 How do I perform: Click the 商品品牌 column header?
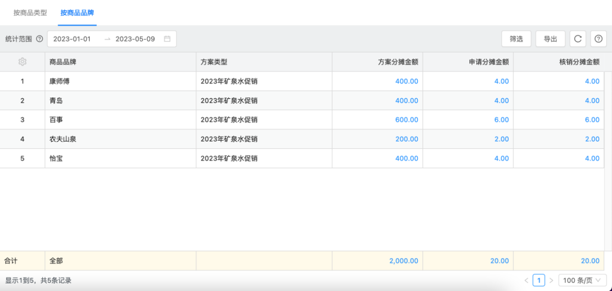click(x=120, y=62)
